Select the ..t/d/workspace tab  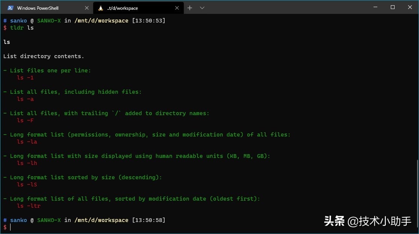click(x=138, y=8)
